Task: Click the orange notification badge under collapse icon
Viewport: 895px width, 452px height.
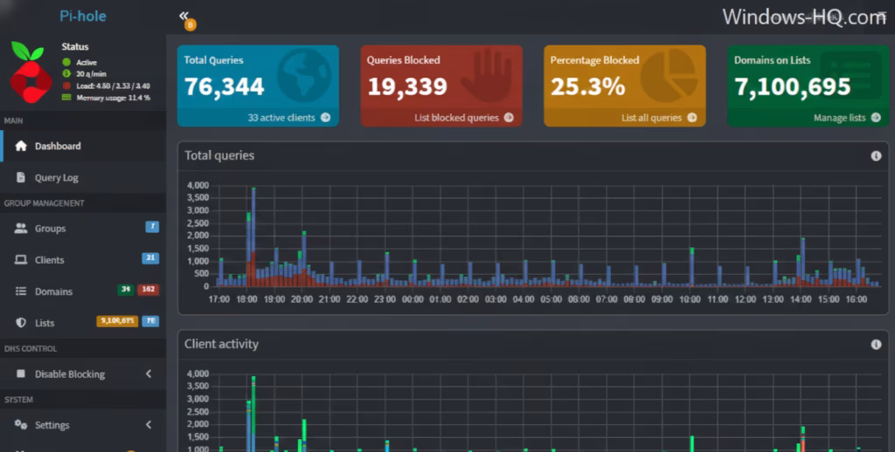Action: click(x=190, y=24)
